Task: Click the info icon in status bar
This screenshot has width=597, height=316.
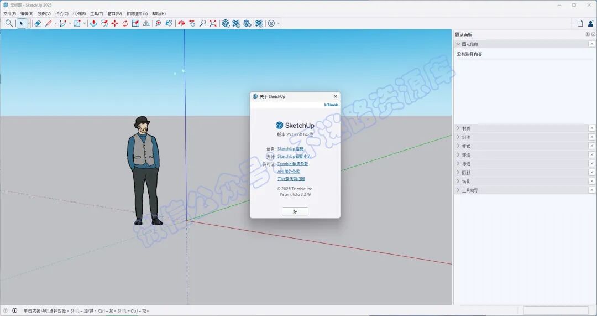Action: tap(14, 310)
